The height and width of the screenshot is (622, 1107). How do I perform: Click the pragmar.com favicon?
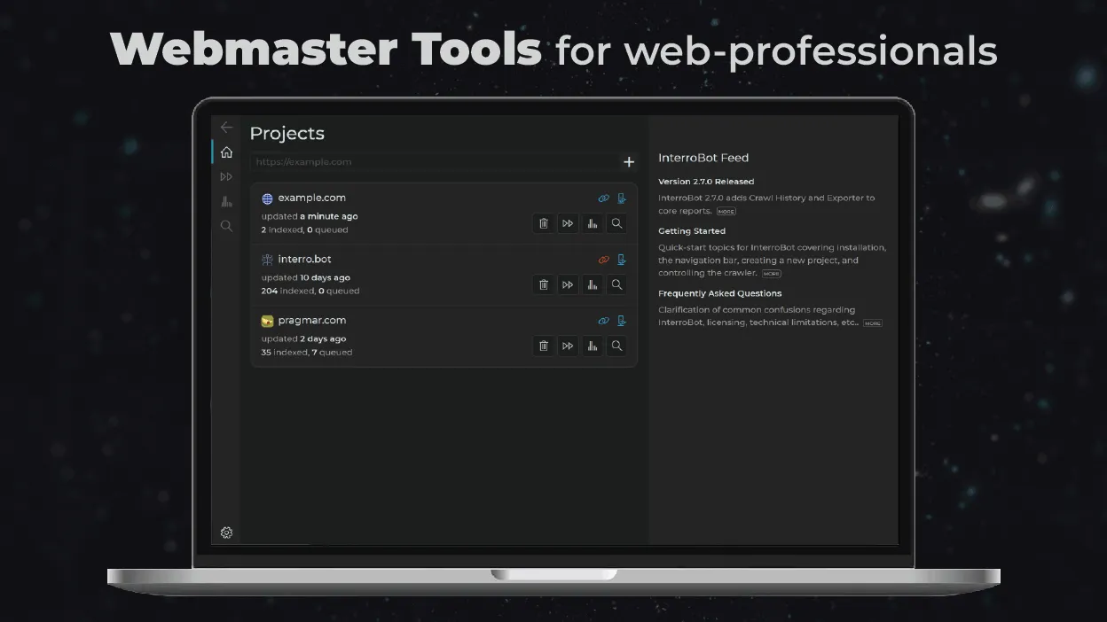click(267, 321)
